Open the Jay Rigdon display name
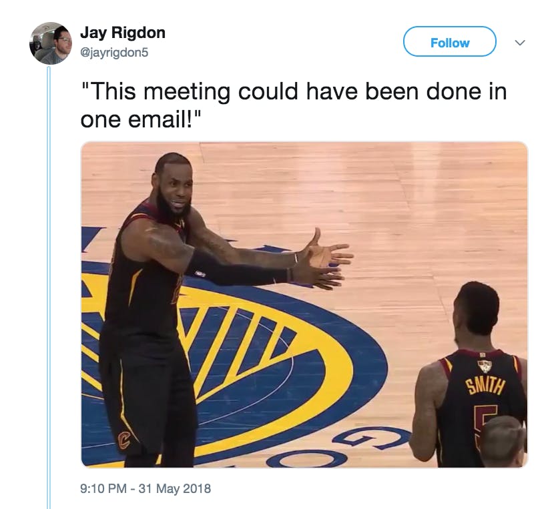The image size is (554, 509). (x=123, y=33)
